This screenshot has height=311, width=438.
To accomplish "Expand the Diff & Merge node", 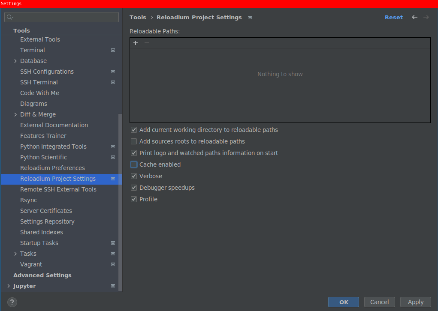I will [15, 115].
